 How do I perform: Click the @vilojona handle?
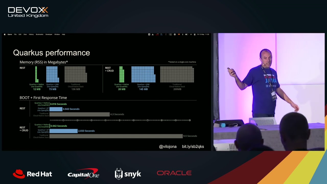coord(168,146)
